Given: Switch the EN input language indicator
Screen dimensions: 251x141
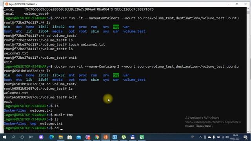Looking at the screenshot, I should (193, 137).
